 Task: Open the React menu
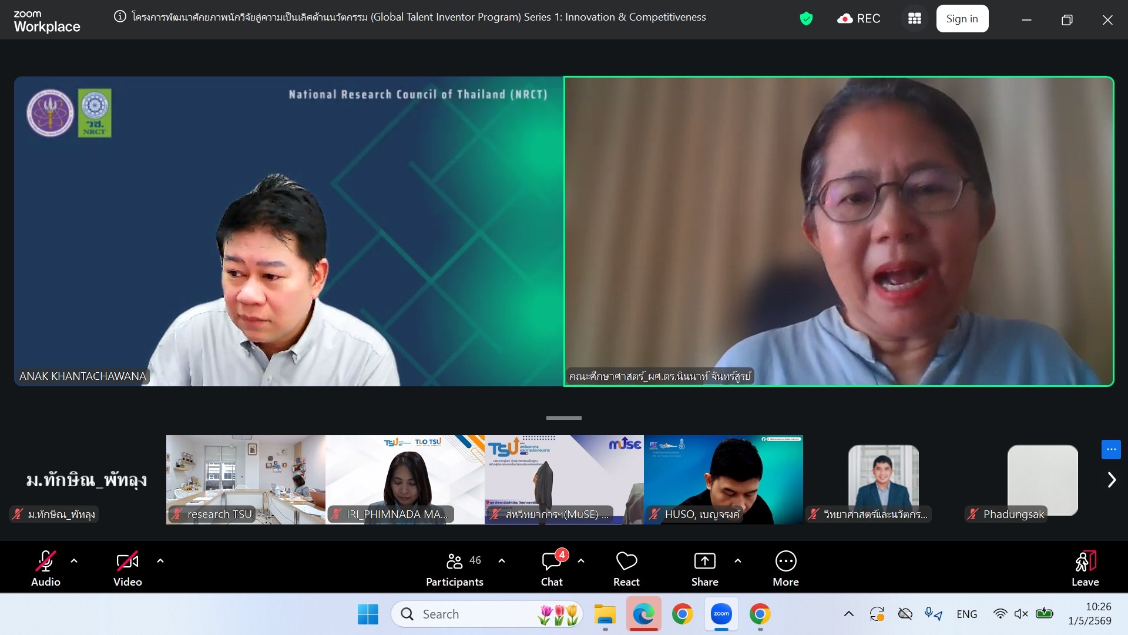pos(626,569)
